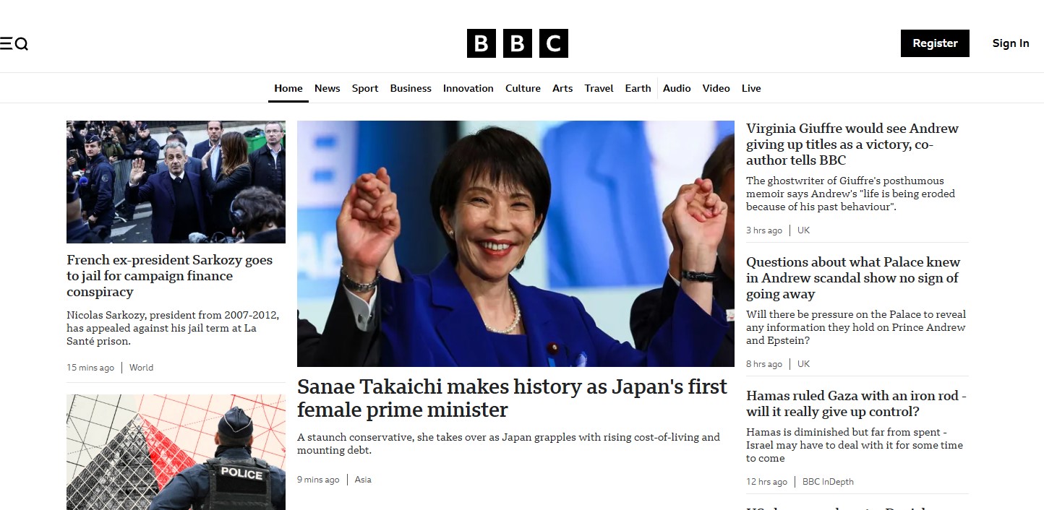This screenshot has width=1044, height=510.
Task: Open the Virginia Giuffre headline story
Action: point(852,144)
